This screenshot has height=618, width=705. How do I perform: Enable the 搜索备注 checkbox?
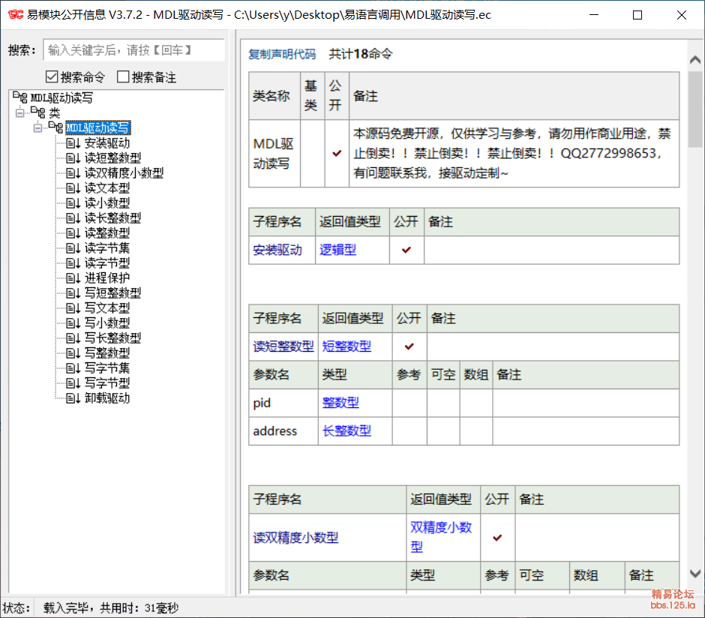123,76
